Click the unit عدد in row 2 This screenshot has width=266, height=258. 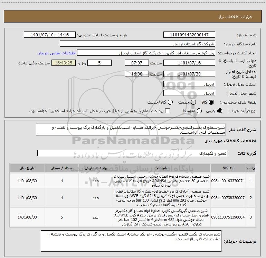pos(96,198)
